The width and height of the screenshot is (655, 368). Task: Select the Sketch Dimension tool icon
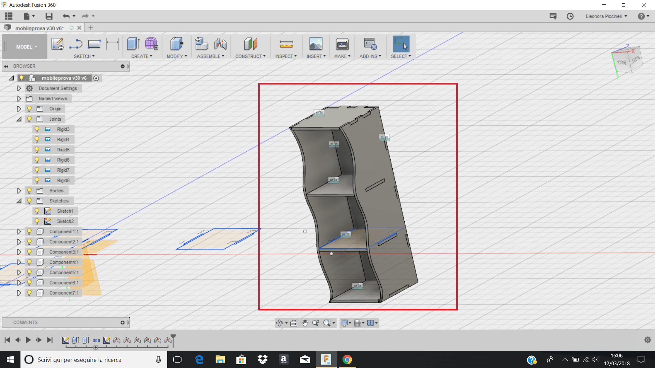click(x=112, y=44)
